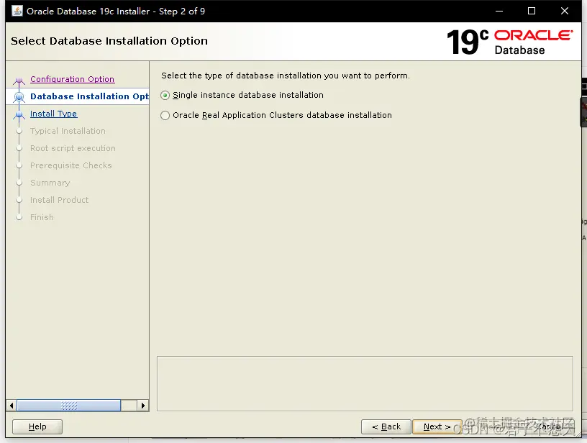Click the Java installer icon in title bar
Image resolution: width=587 pixels, height=443 pixels.
pos(17,11)
